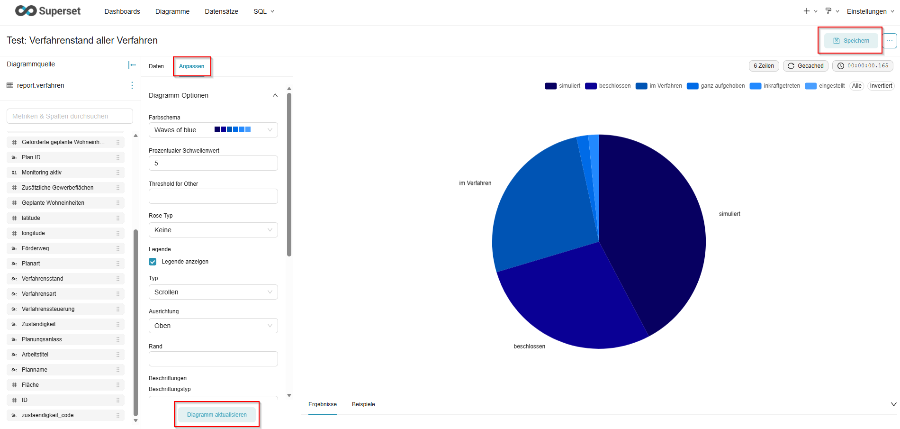900x429 pixels.
Task: Uncheck the Legende anzeigen checkbox
Action: tap(153, 262)
